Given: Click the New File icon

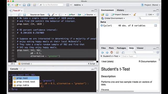Looking at the screenshot, I should tap(9, 5).
